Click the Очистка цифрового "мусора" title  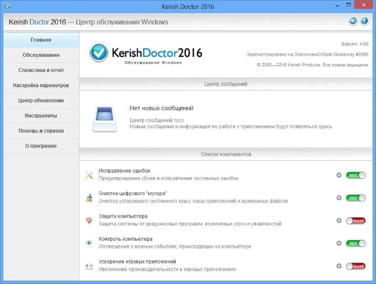pos(132,193)
